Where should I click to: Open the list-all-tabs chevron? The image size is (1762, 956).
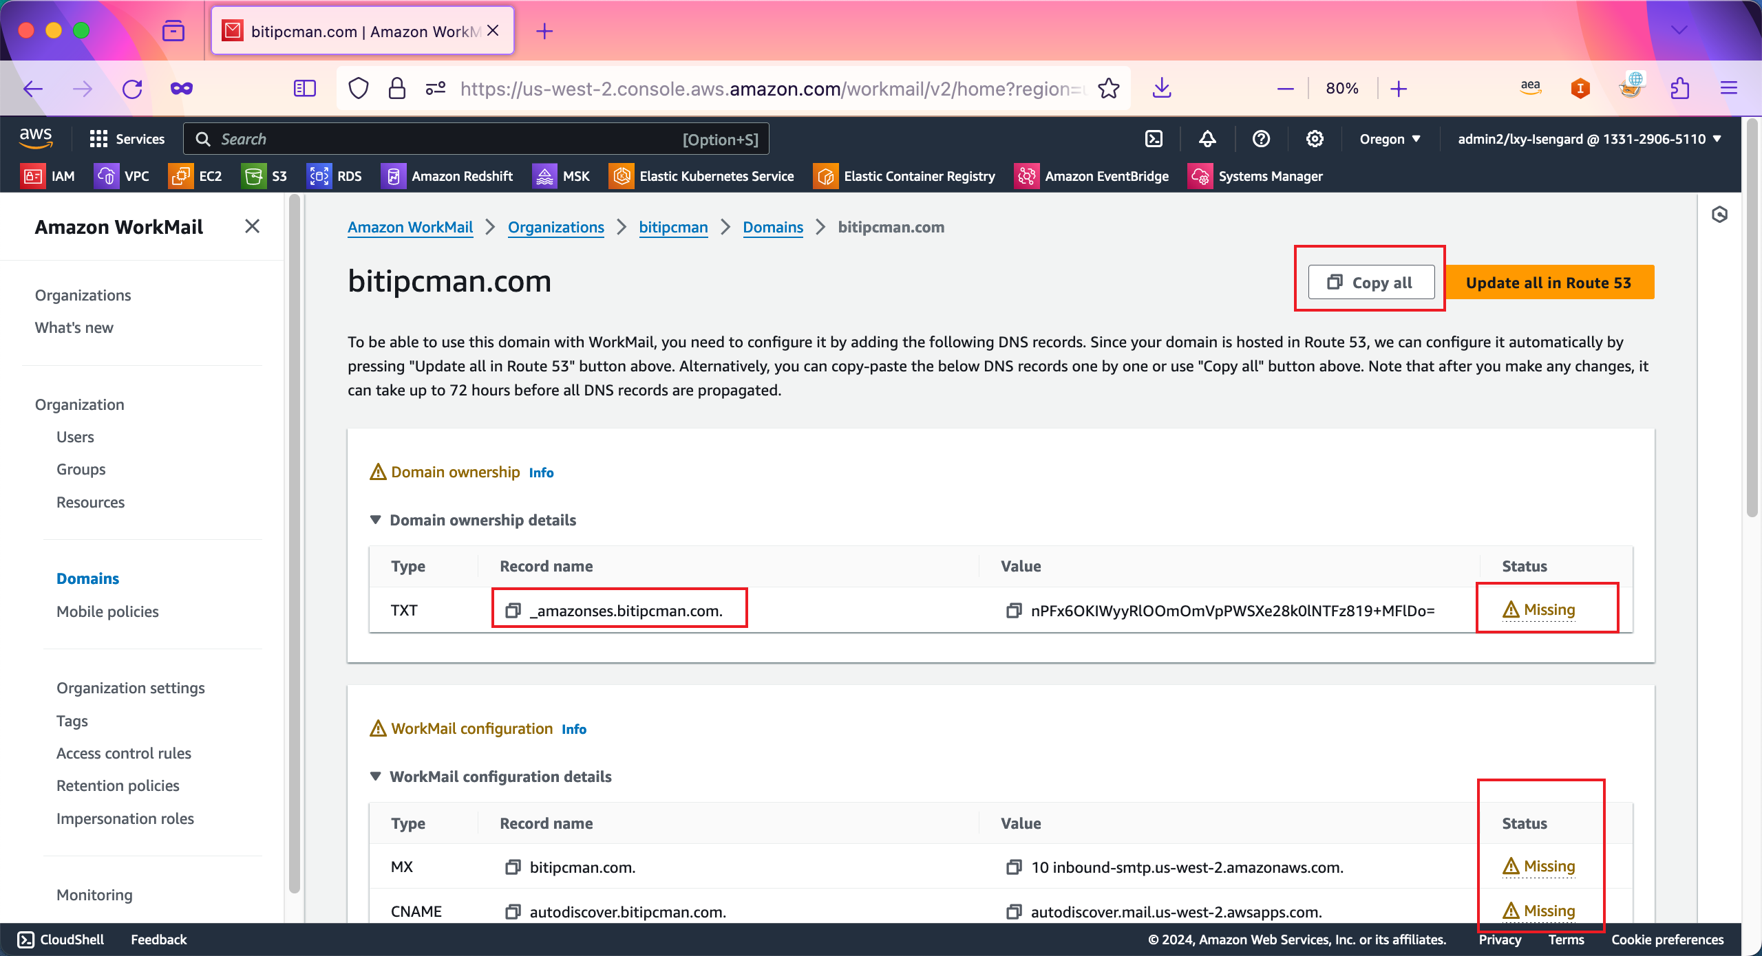(1679, 30)
